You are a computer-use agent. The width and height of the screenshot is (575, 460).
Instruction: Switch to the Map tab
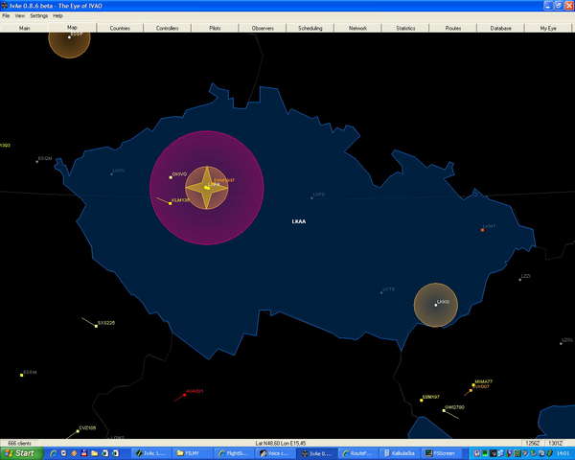pyautogui.click(x=72, y=28)
